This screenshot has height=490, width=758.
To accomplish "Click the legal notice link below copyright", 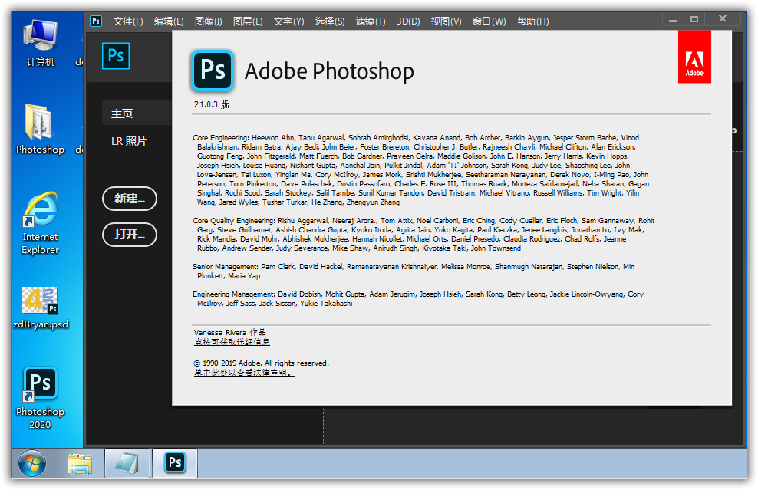I will pos(244,373).
